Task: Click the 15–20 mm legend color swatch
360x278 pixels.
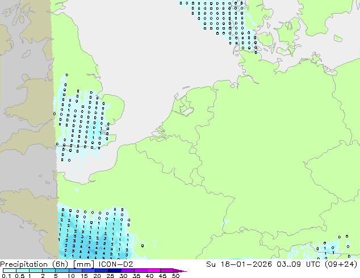Action: point(88,271)
